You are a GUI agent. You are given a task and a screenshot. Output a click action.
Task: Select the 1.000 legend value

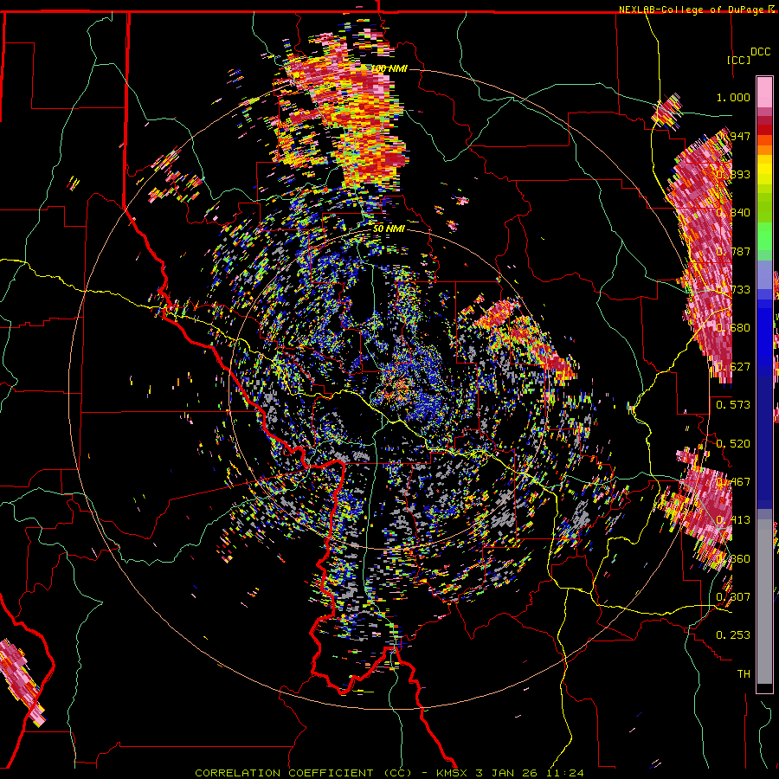click(x=733, y=97)
